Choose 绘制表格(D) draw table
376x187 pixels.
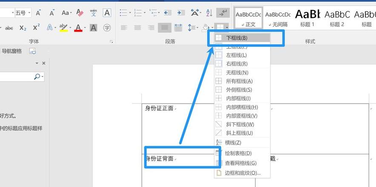click(x=242, y=153)
